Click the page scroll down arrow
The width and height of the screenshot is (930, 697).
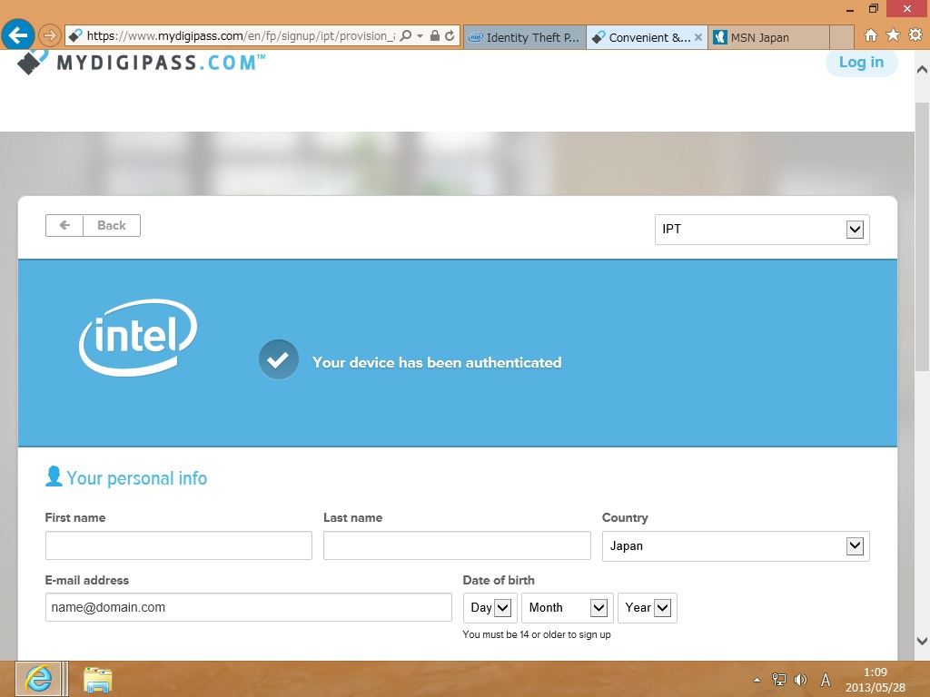point(923,641)
